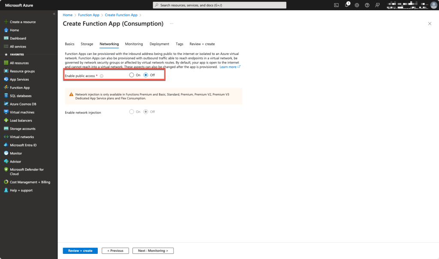
Task: Open the Deployment tab
Action: (159, 44)
